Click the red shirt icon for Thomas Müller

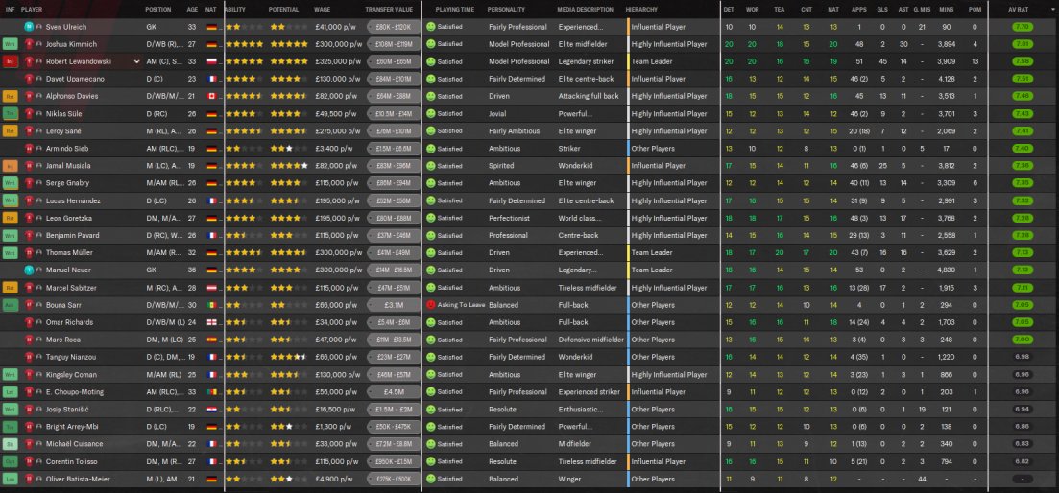[29, 252]
